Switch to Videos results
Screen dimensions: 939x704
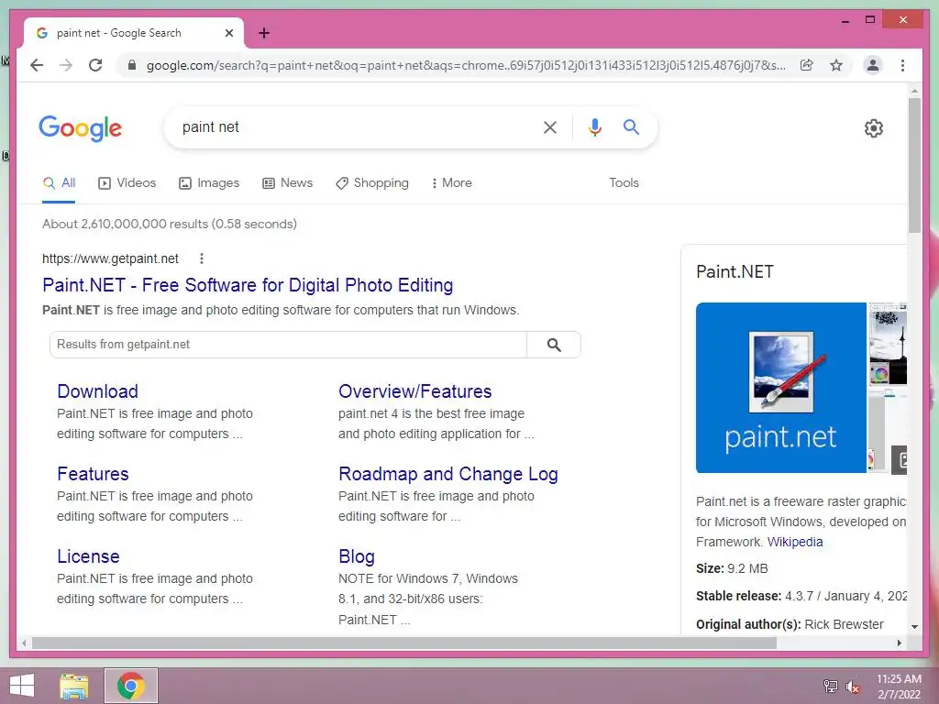point(127,183)
